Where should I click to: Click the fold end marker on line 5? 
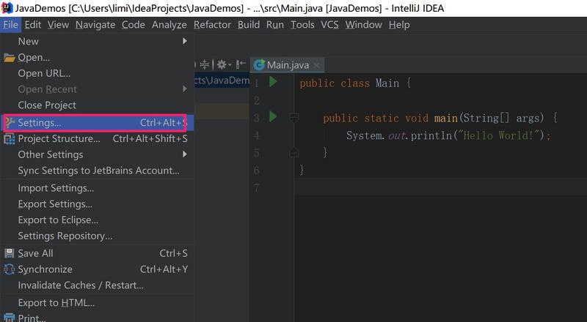[x=294, y=152]
